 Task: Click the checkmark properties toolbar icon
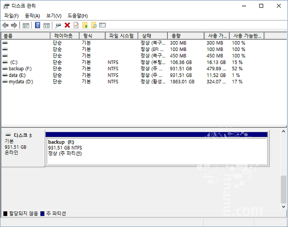pyautogui.click(x=76, y=25)
